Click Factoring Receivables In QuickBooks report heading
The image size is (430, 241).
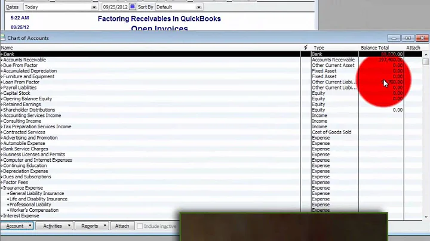coord(159,18)
